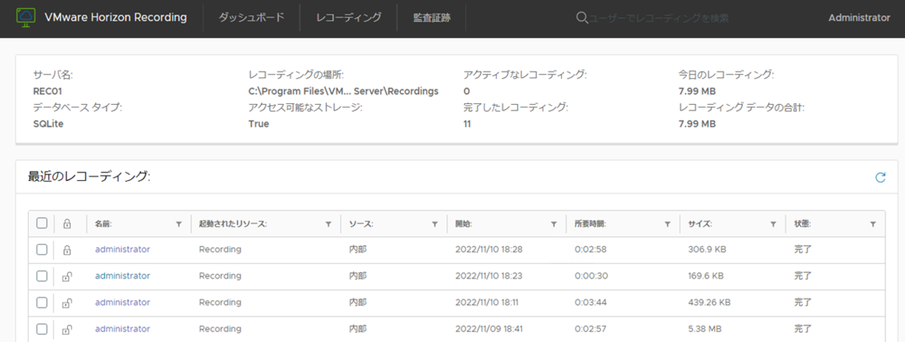Screen dimensions: 905x342
Task: Click the server name value REC01
Action: [x=47, y=91]
